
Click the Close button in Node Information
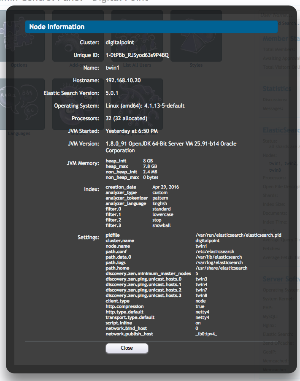coord(127,348)
